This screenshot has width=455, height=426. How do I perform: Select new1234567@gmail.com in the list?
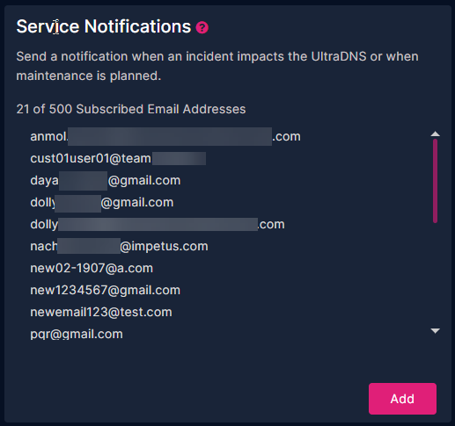[106, 290]
